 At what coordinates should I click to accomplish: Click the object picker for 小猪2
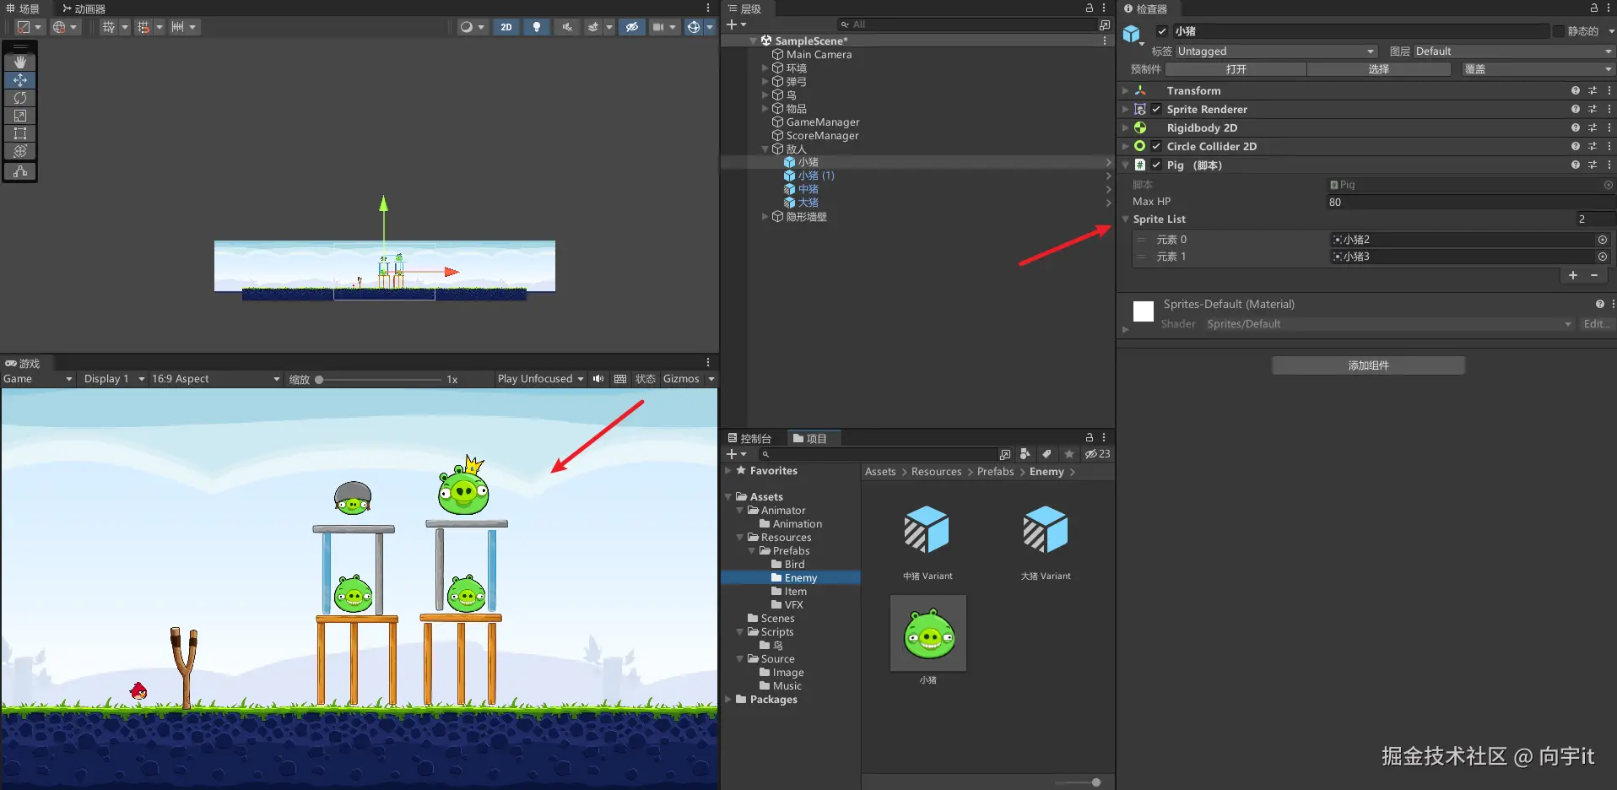tap(1603, 240)
